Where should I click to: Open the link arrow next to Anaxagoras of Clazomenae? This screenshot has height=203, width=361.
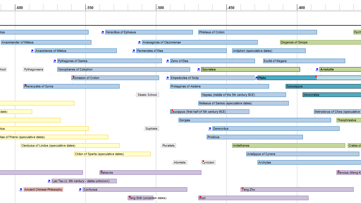pyautogui.click(x=139, y=43)
